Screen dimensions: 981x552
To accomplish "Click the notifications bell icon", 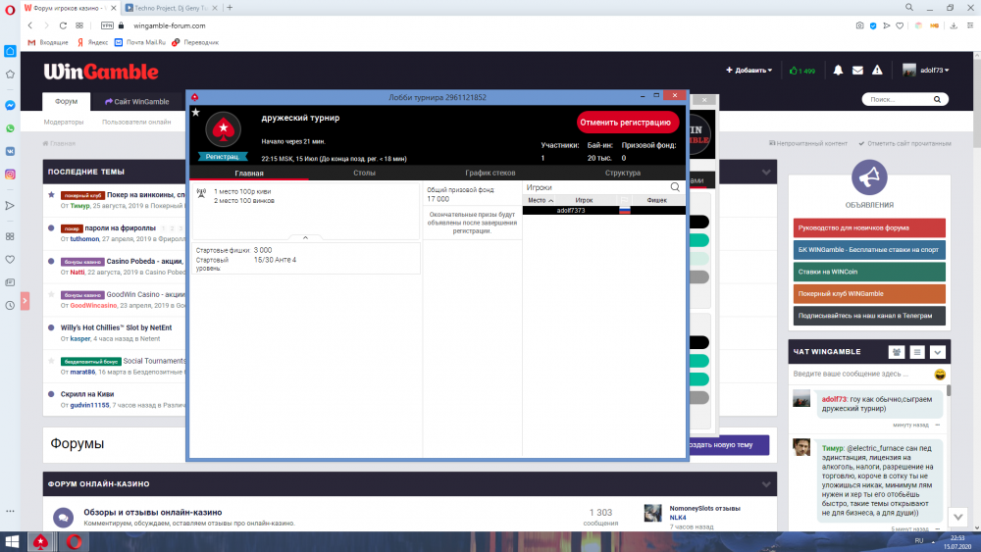I will [x=838, y=71].
